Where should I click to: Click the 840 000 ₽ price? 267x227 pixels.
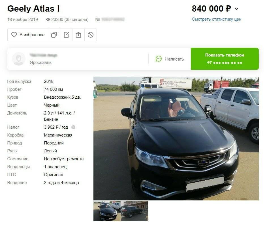[211, 9]
